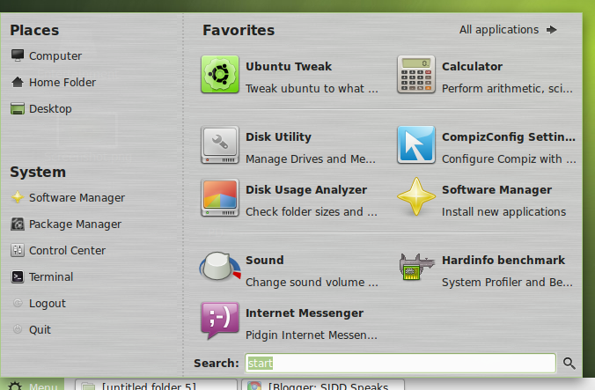
Task: Click the Disk Utility title text
Action: (278, 137)
